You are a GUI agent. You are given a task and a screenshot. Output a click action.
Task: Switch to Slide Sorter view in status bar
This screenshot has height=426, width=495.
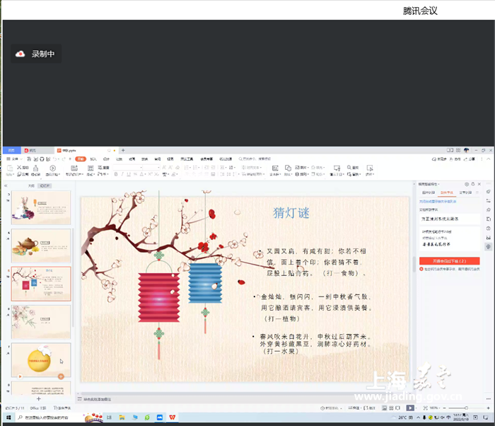(x=391, y=408)
